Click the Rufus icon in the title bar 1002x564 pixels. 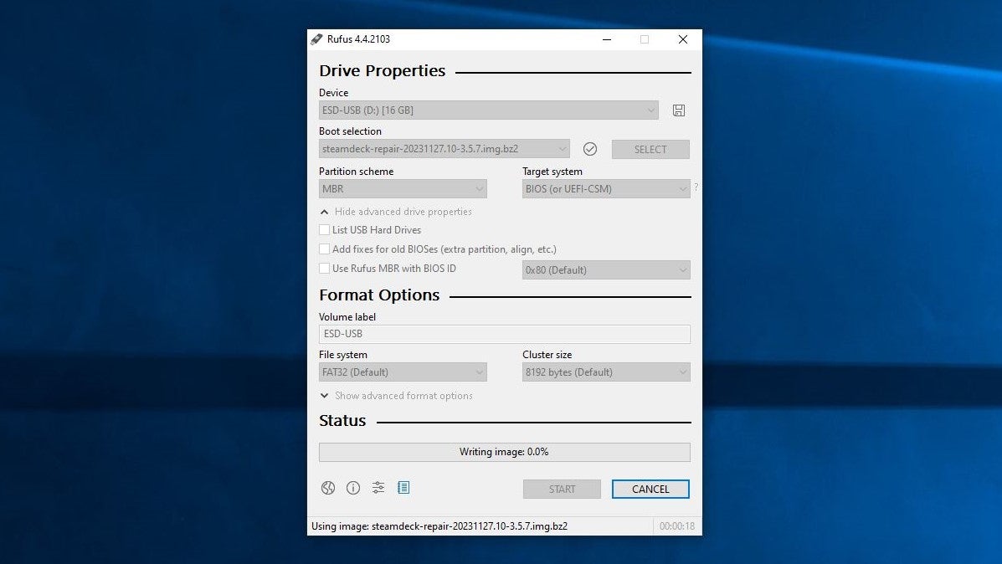click(x=316, y=38)
